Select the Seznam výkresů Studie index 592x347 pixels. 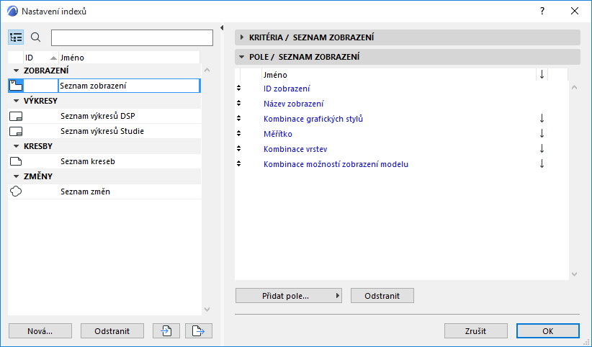104,132
